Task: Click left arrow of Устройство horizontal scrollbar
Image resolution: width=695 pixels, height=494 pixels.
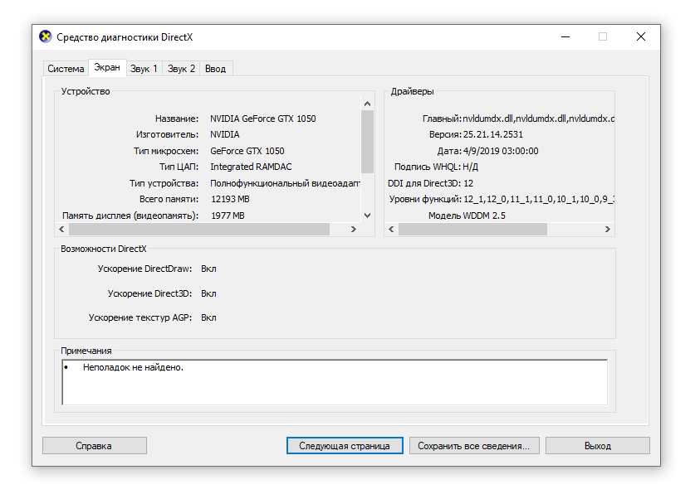Action: pyautogui.click(x=61, y=229)
